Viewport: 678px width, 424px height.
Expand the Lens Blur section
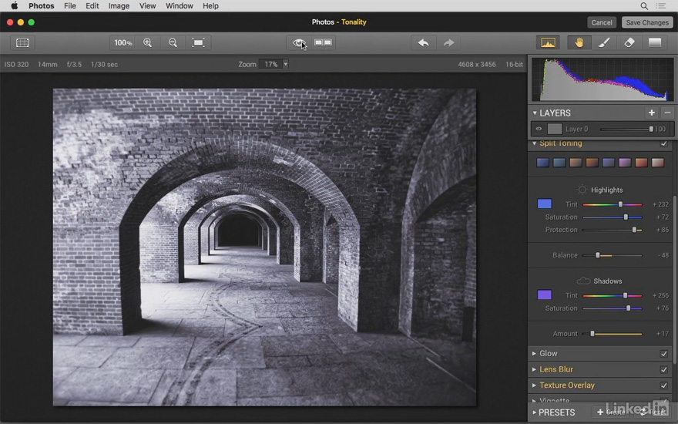coord(534,369)
